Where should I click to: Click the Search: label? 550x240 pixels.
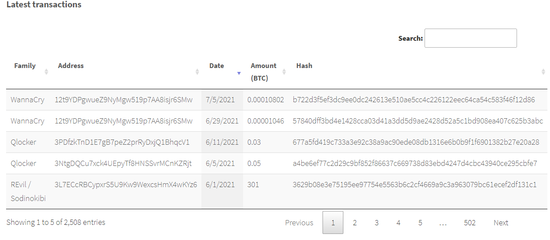point(411,38)
